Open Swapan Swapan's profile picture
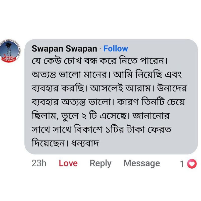The height and width of the screenshot is (201, 201). coord(10,51)
